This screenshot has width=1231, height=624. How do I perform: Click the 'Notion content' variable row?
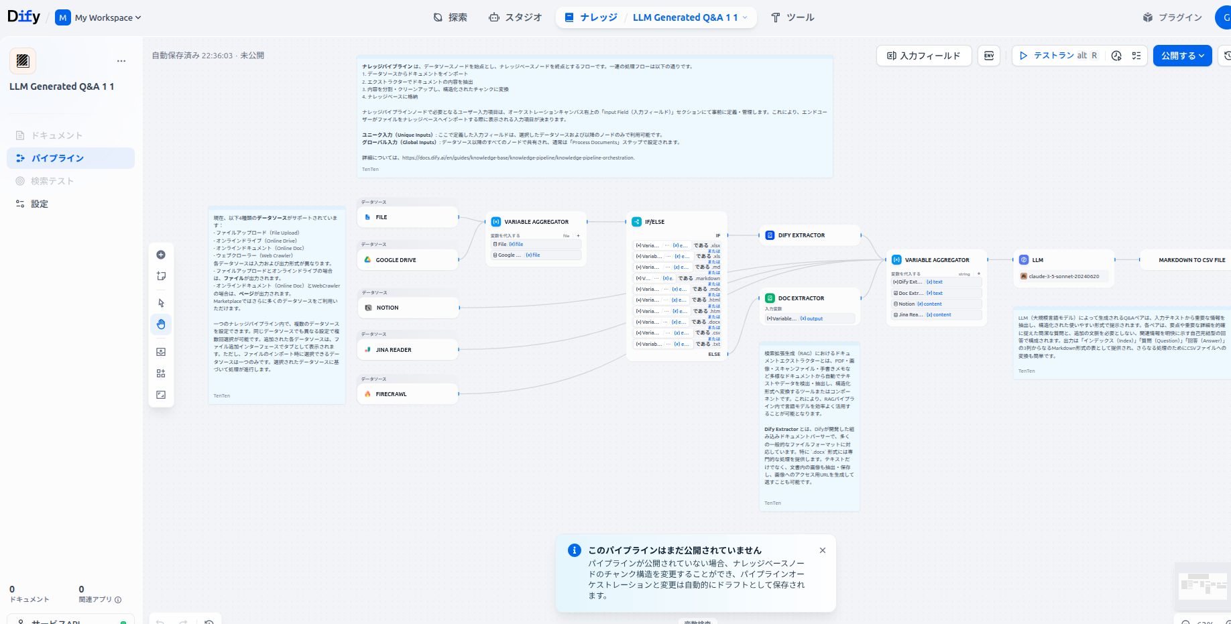(x=937, y=304)
